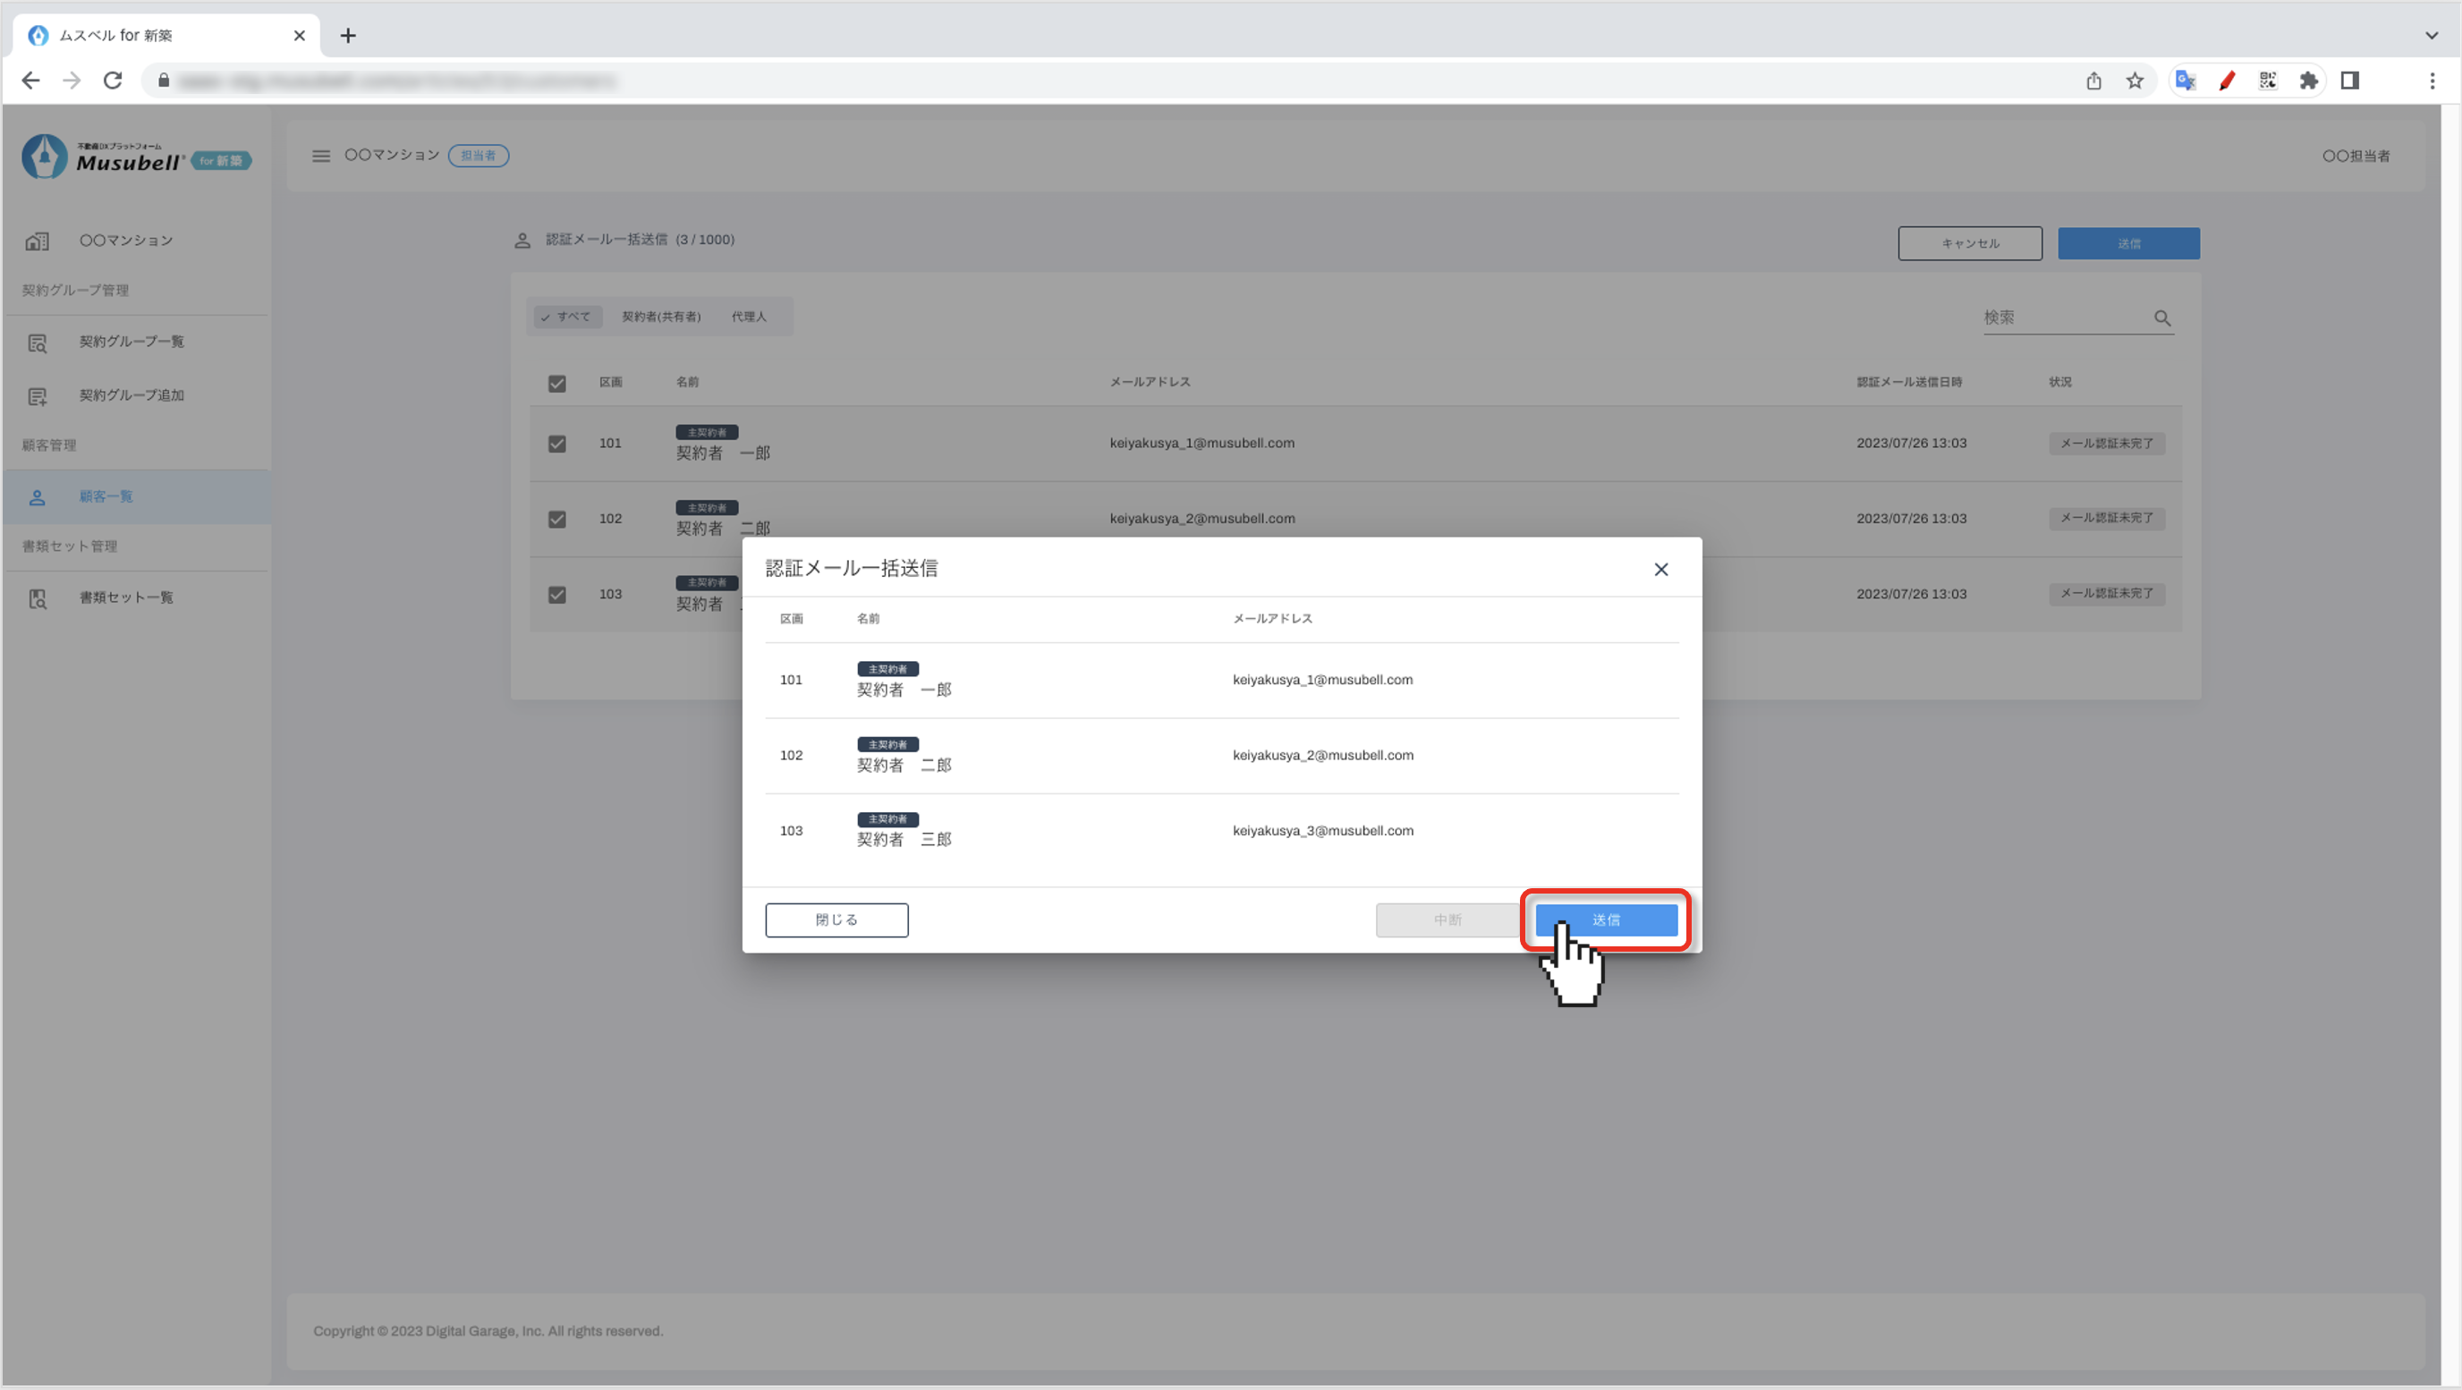Toggle the select-all header checkbox
This screenshot has width=2462, height=1390.
pos(557,384)
